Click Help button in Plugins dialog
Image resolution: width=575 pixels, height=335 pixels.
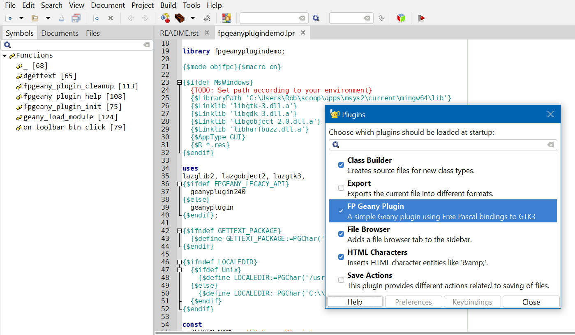coord(355,302)
